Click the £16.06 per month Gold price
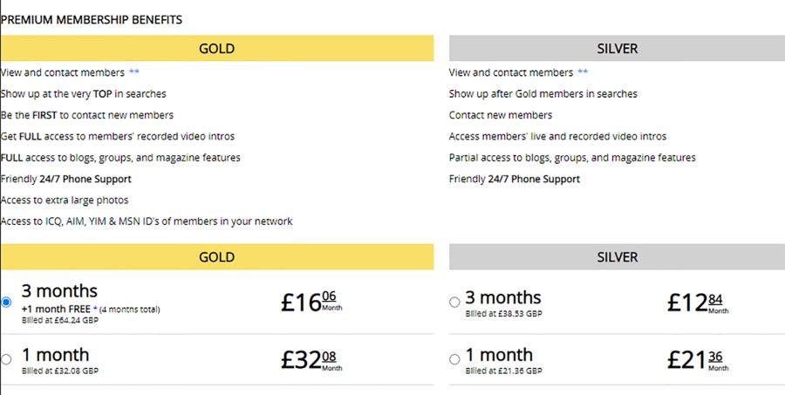Viewport: 785px width, 395px height. point(311,302)
